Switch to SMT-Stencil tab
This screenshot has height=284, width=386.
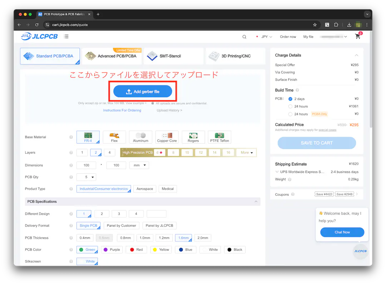tap(174, 56)
